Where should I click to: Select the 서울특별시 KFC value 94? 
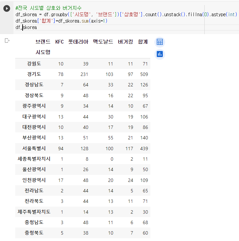coord(61,149)
